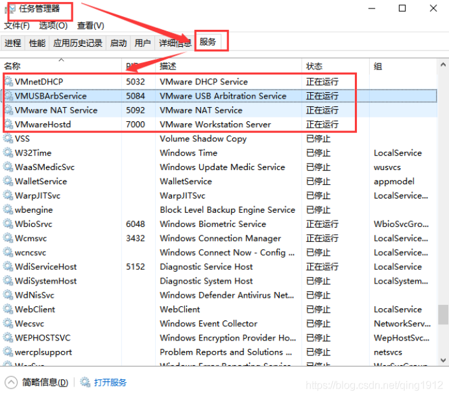Viewport: 449px width, 397px height.
Task: Click the Task Manager title bar icon
Action: pos(10,9)
